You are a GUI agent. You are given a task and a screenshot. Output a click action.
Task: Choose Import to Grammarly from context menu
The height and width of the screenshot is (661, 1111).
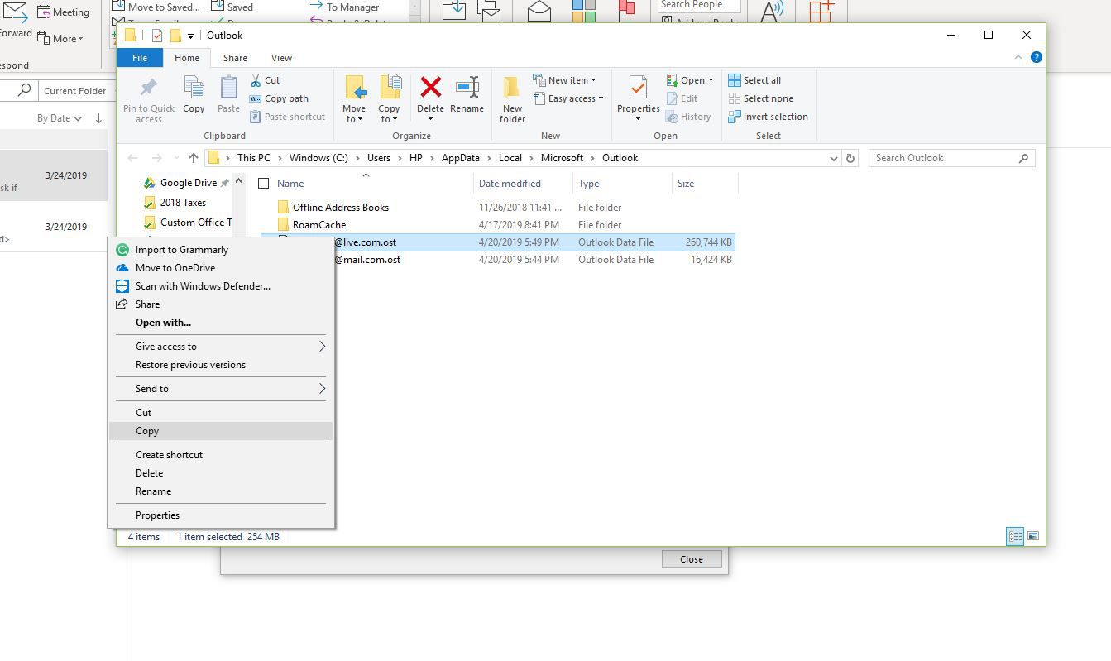tap(221, 250)
